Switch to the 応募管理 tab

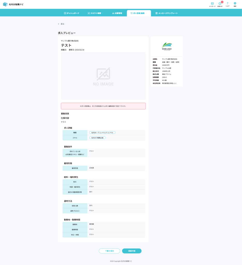[117, 13]
